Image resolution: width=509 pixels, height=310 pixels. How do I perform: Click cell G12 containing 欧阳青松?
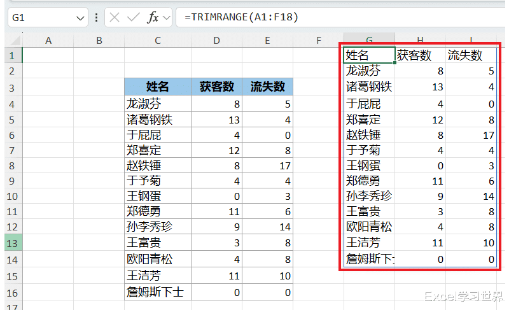pos(370,227)
